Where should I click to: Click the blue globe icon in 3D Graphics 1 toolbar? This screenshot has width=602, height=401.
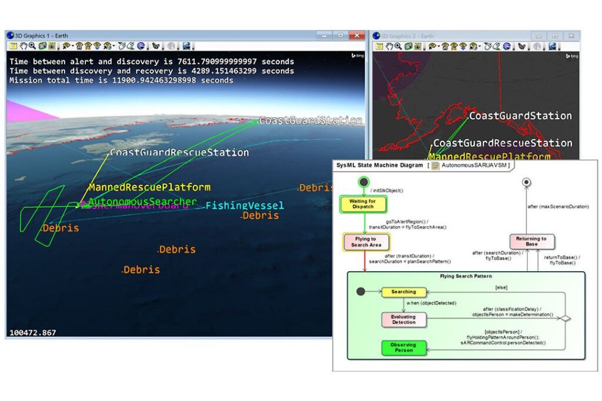click(141, 46)
